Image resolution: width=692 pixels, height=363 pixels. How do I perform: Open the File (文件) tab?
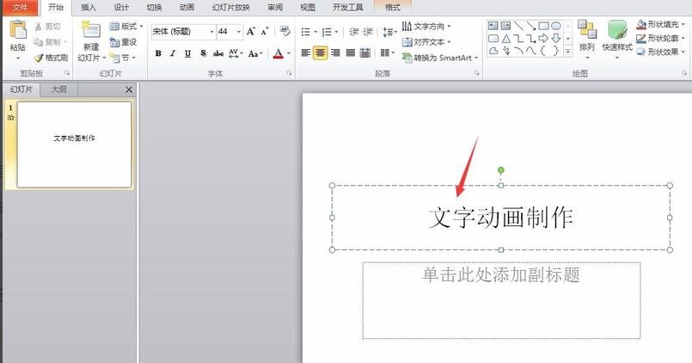[x=20, y=8]
